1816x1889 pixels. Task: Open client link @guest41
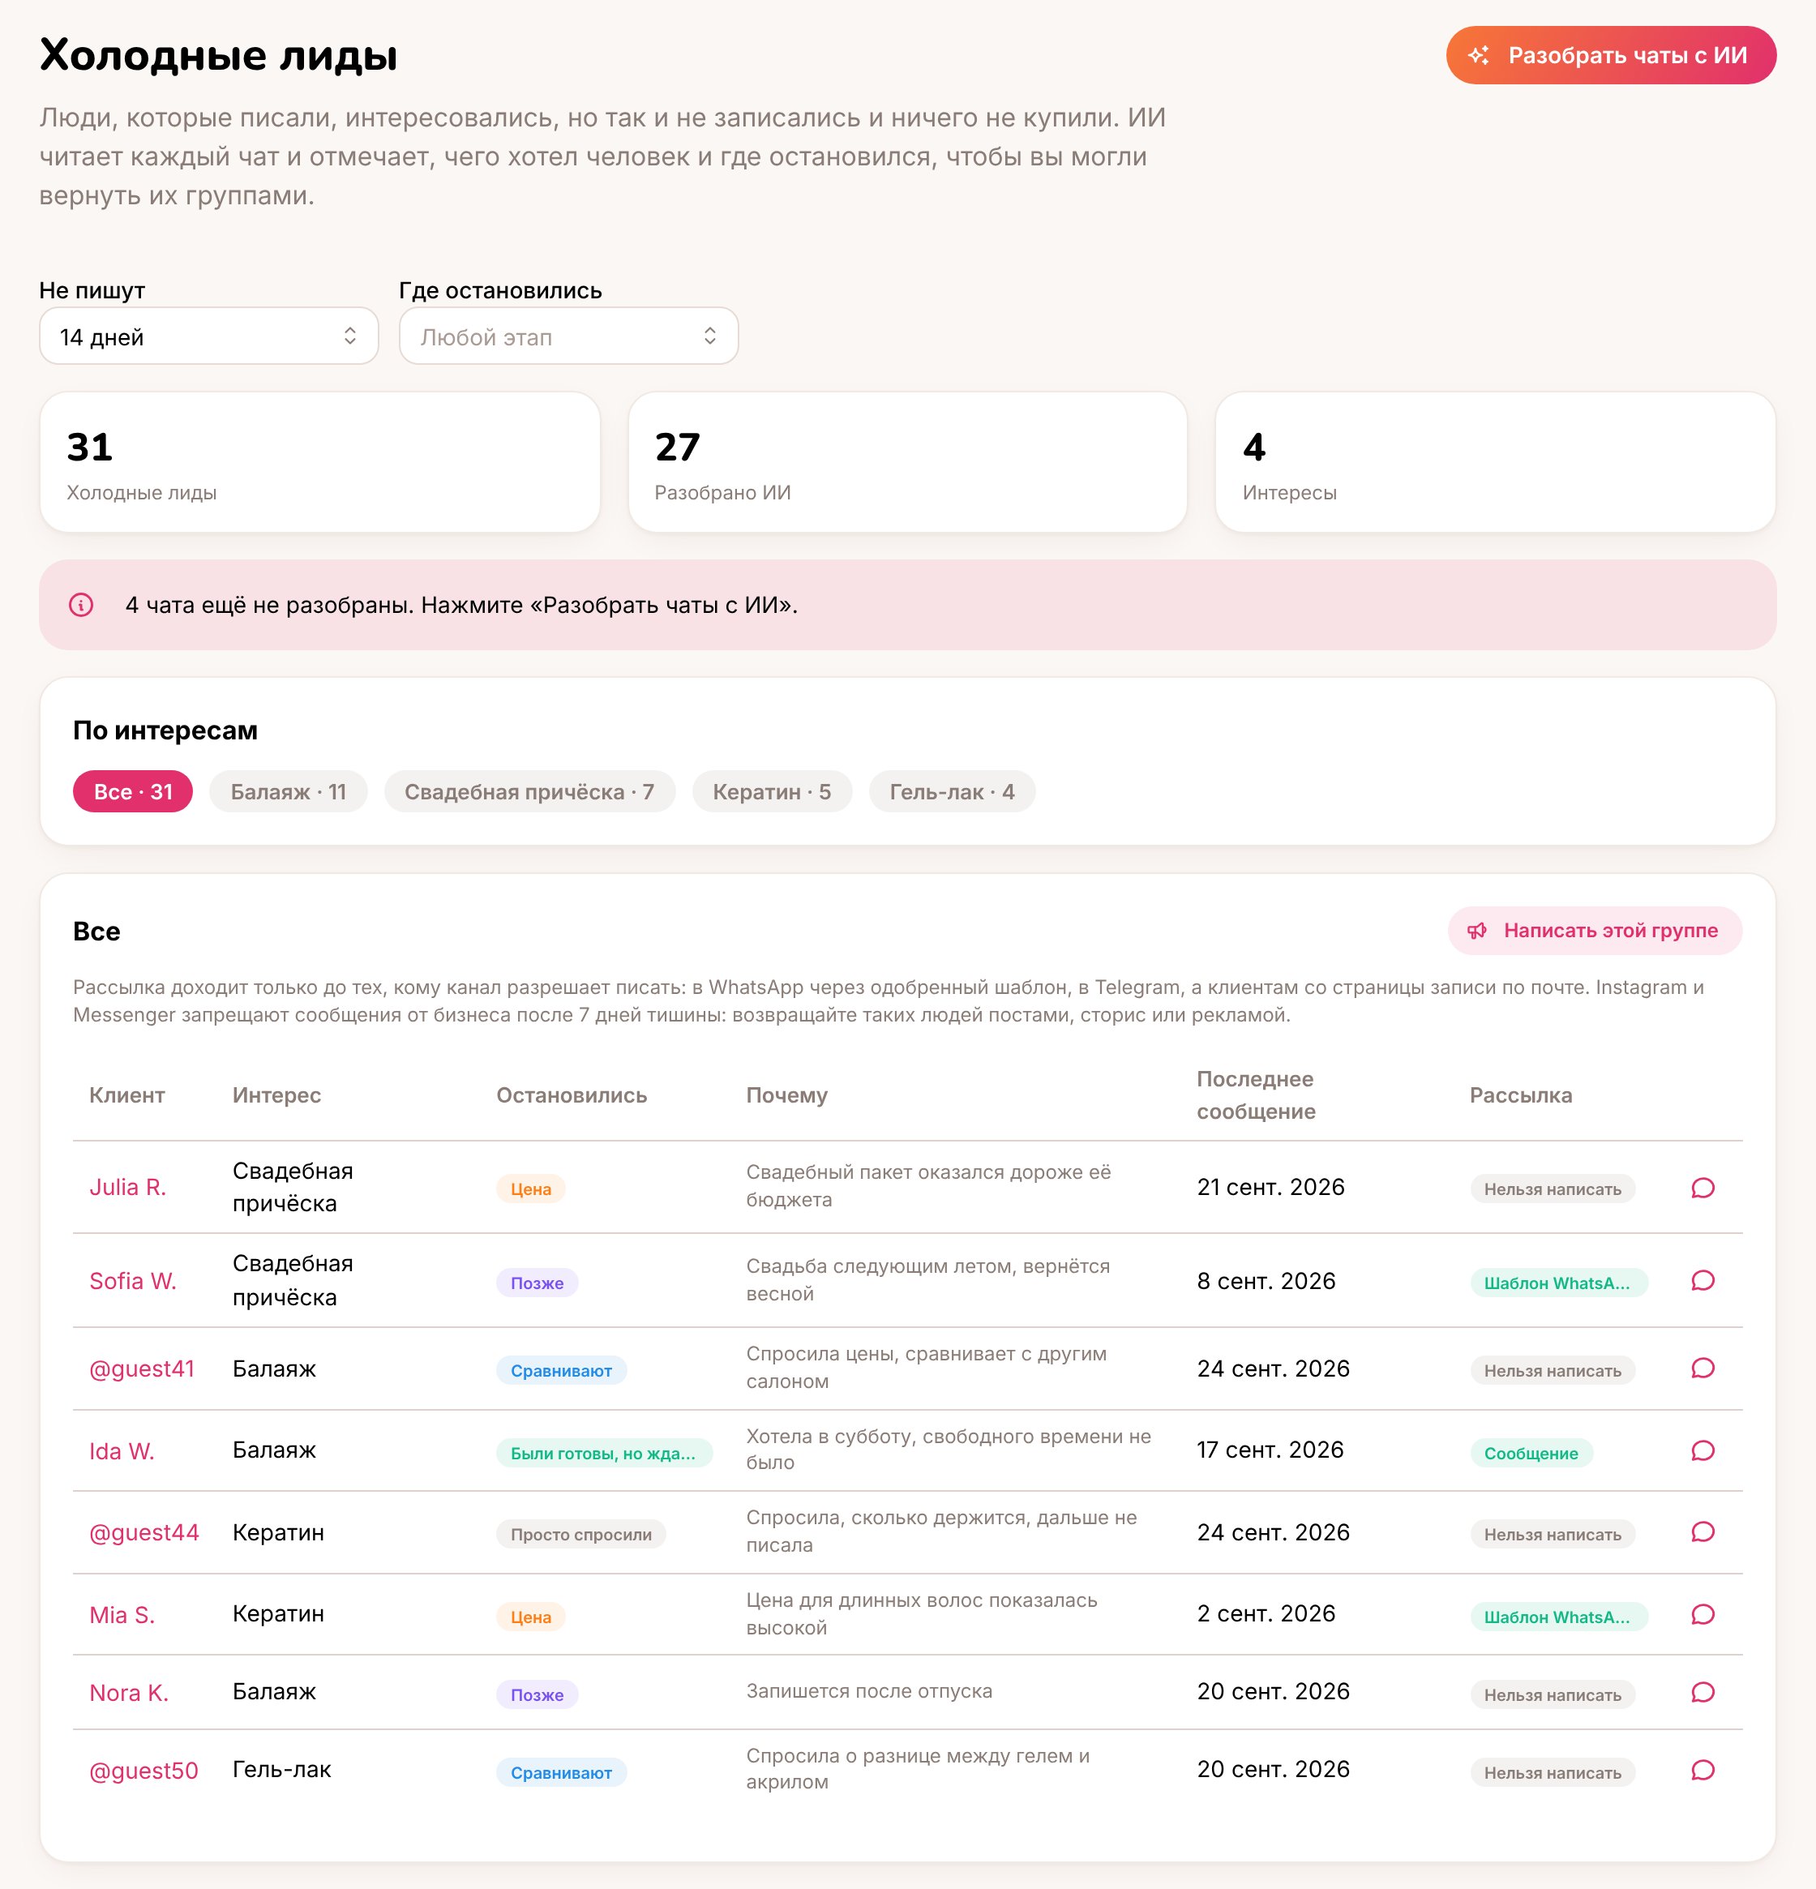click(142, 1369)
